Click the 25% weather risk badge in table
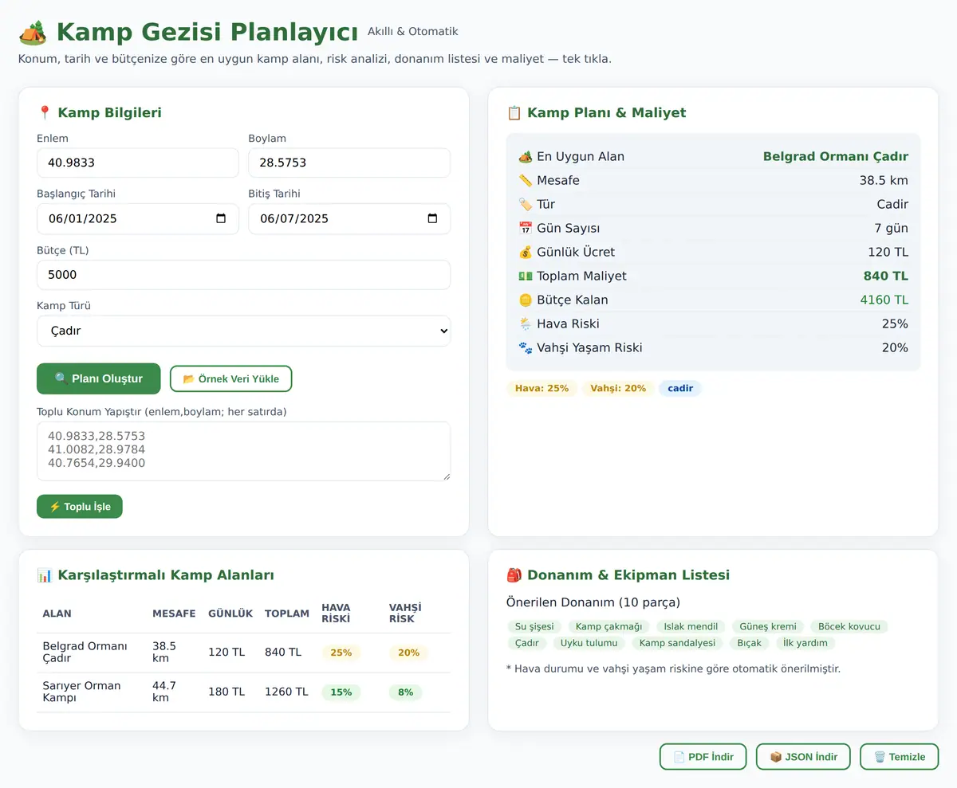This screenshot has width=957, height=788. tap(341, 653)
